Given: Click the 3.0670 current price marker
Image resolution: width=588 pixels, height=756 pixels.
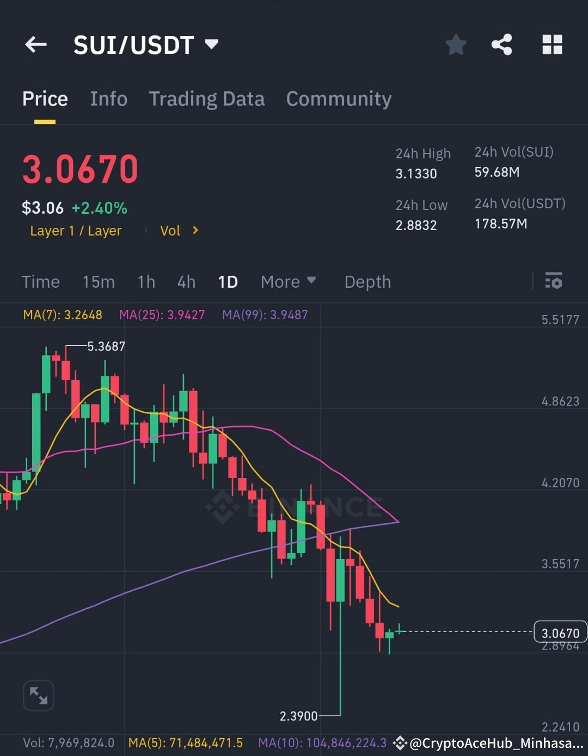Looking at the screenshot, I should point(560,633).
